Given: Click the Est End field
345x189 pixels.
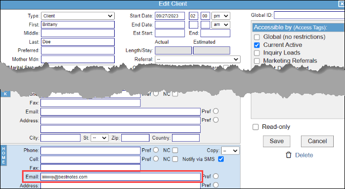Looking at the screenshot, I should 215,33.
